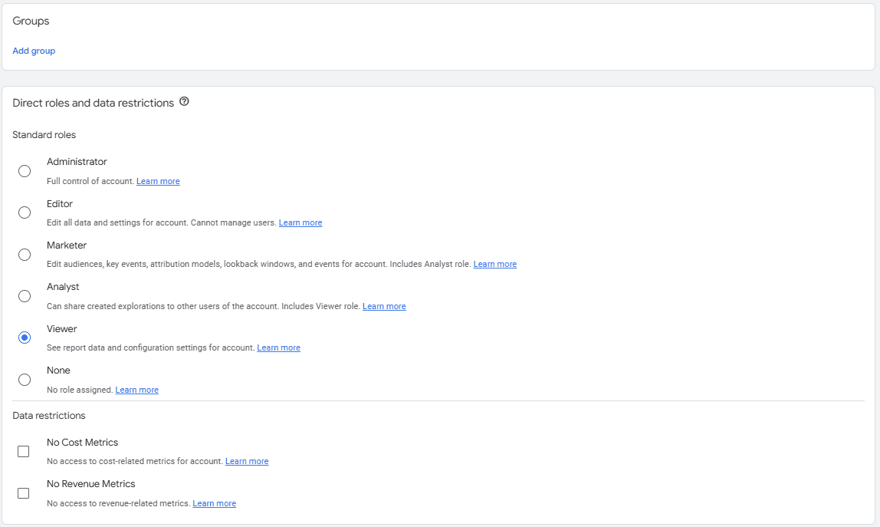Click help icon beside Direct roles heading
The image size is (880, 527).
pos(184,102)
